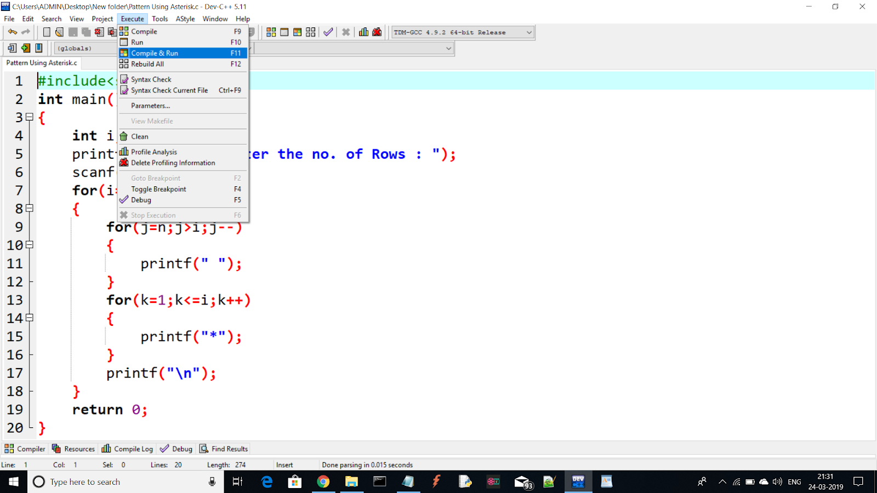The width and height of the screenshot is (877, 493).
Task: Click the Close file toolbar icon
Action: tap(99, 32)
